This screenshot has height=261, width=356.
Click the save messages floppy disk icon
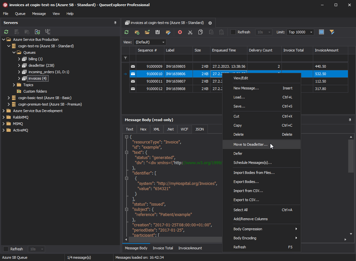tap(158, 32)
